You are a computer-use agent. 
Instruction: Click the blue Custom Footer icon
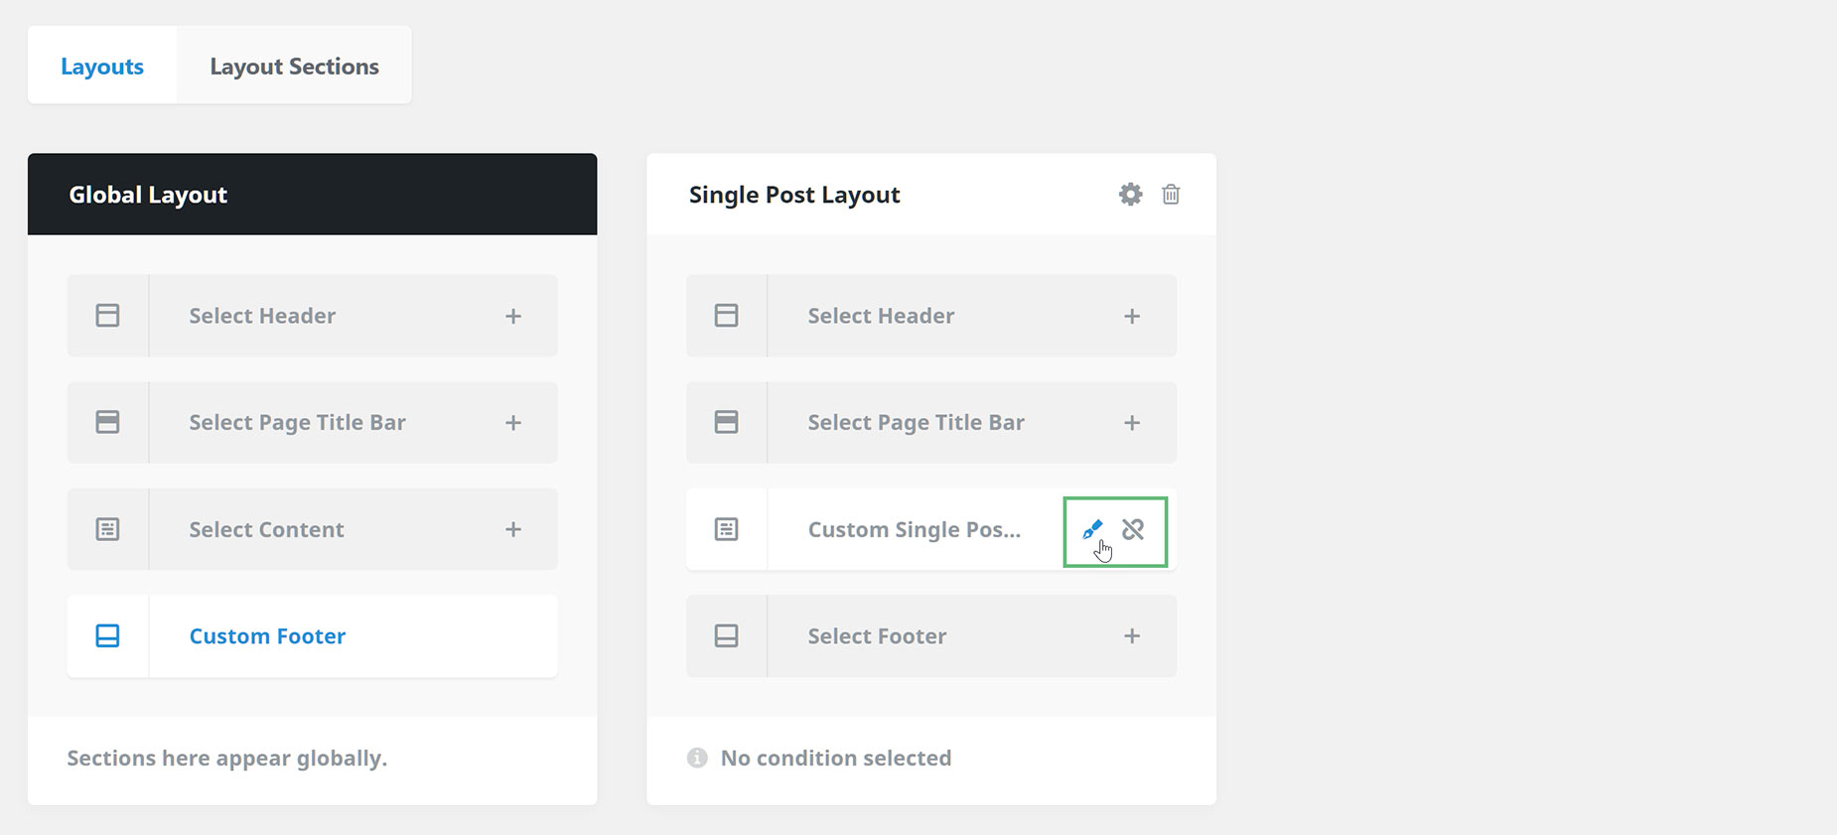point(107,635)
